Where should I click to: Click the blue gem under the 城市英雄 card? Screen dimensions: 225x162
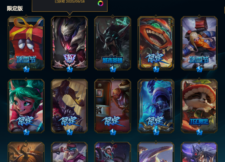[113, 69]
